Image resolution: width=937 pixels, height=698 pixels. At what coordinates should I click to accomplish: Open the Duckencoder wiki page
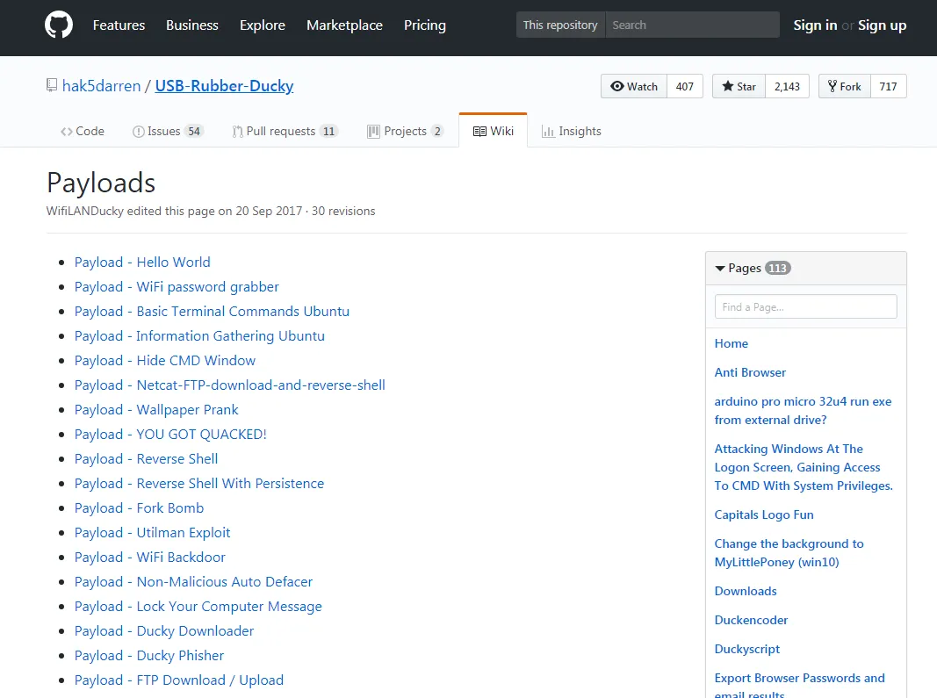click(751, 620)
